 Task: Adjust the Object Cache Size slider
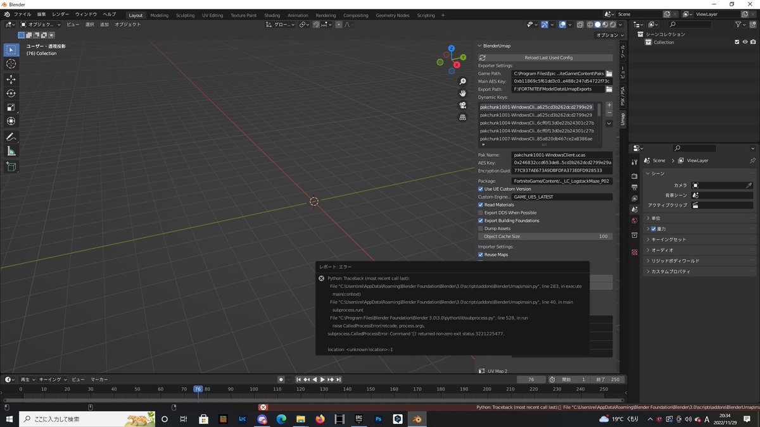[545, 237]
